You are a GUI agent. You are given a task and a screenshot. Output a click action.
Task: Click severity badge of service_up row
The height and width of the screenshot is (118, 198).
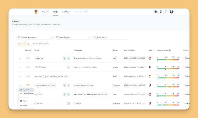point(28,58)
